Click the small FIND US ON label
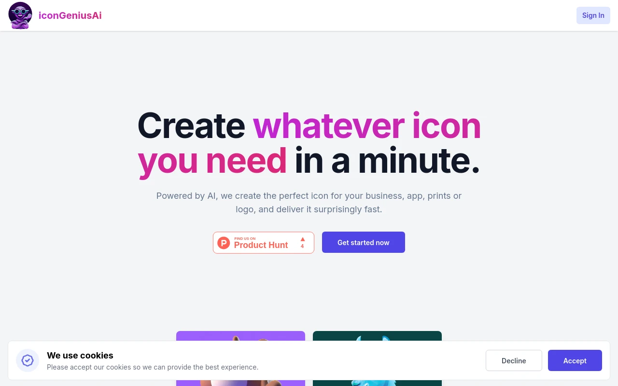The width and height of the screenshot is (618, 386). [x=245, y=238]
